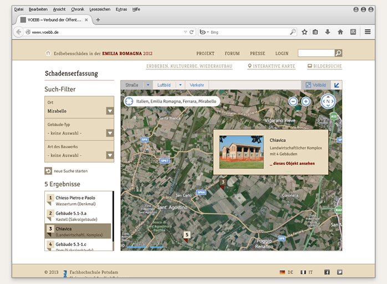Click the browser back arrow button
Image resolution: width=387 pixels, height=284 pixels.
click(18, 32)
